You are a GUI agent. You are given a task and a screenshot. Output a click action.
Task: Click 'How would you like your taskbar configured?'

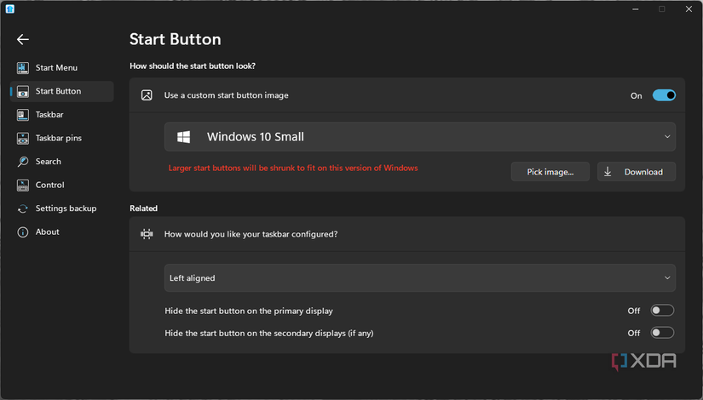251,234
